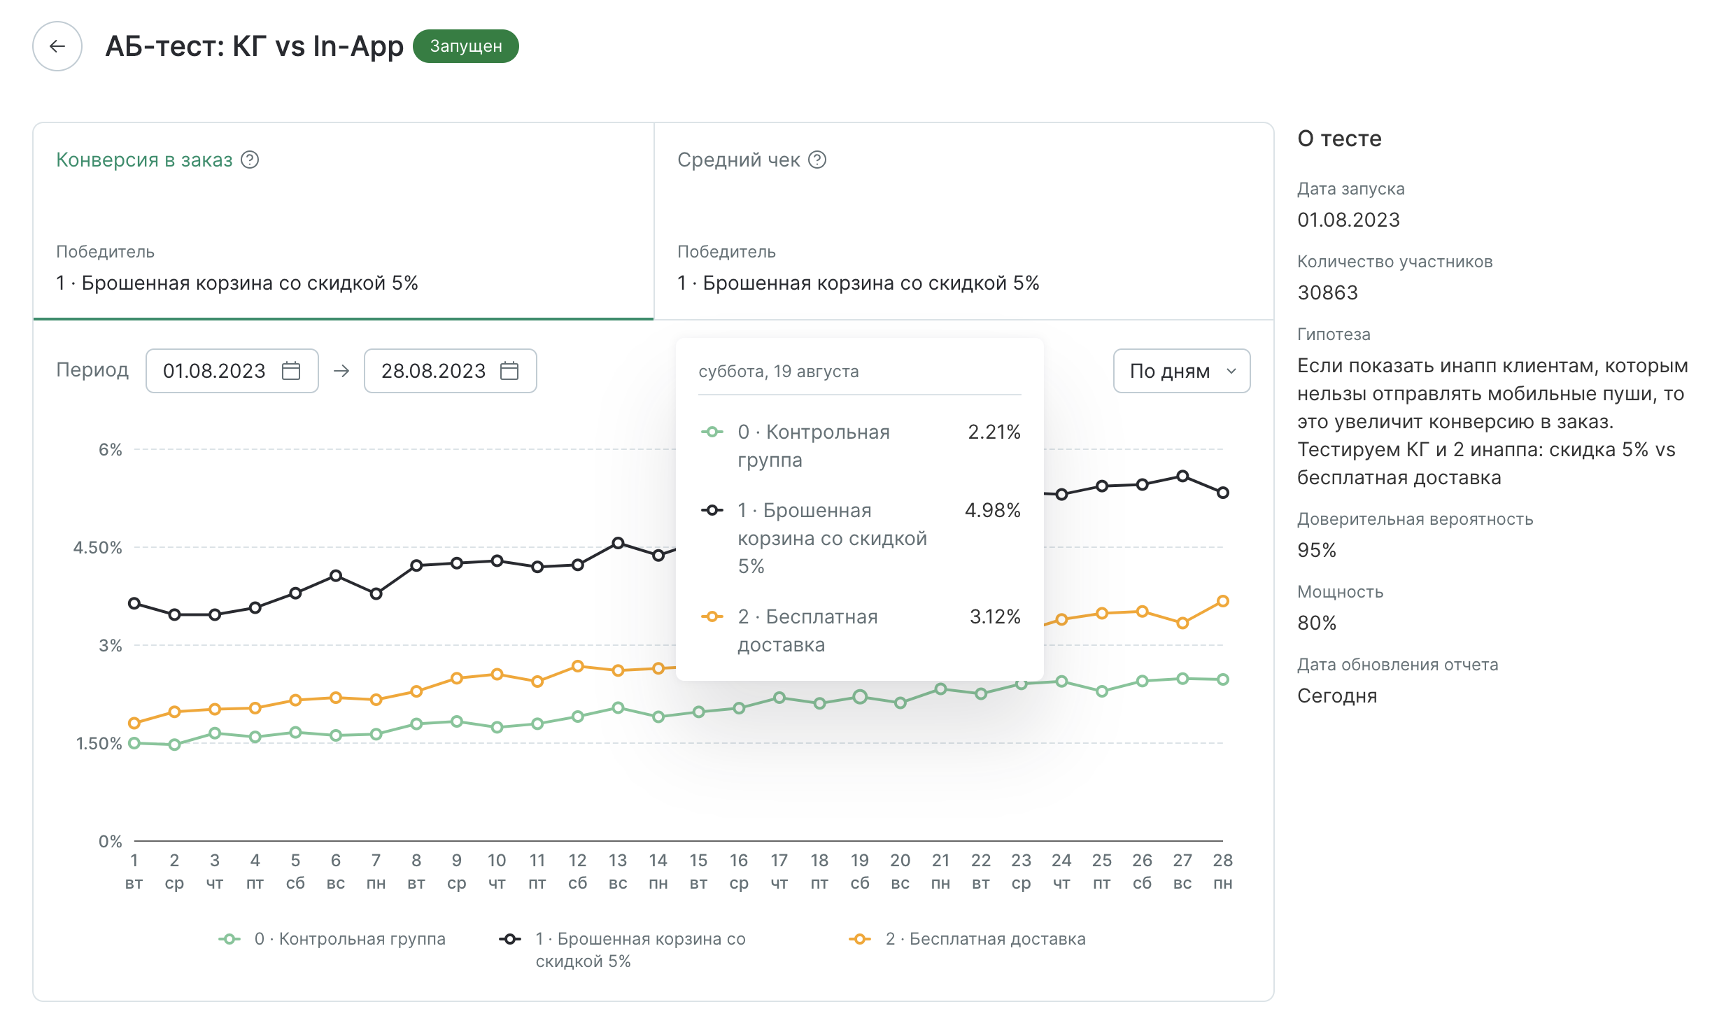Click the 4.50% y-axis label
Screen dimensions: 1717x1016
point(98,547)
